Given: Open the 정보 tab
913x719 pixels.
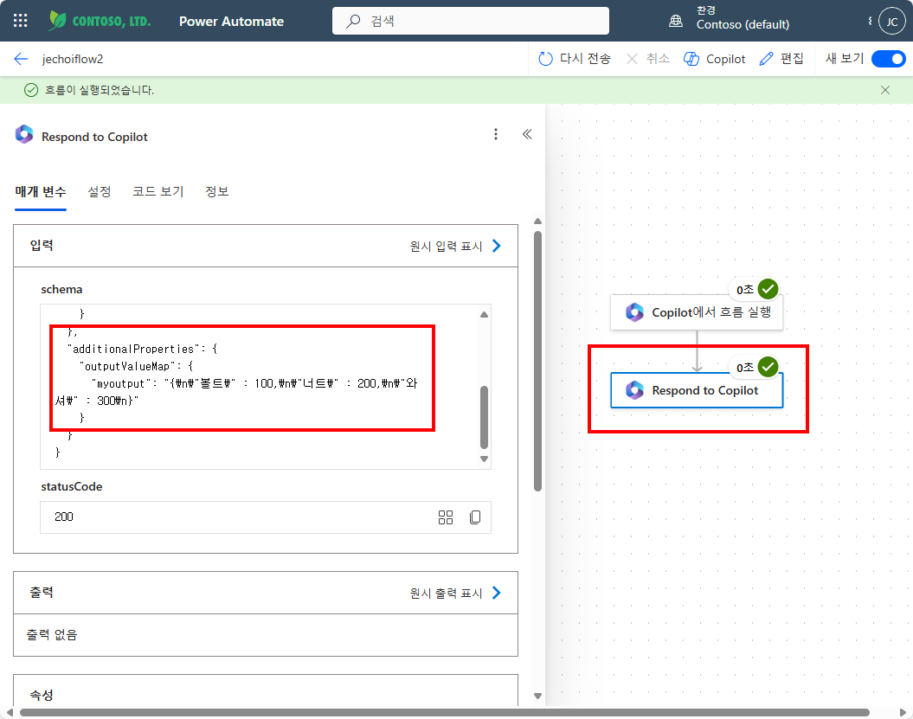Looking at the screenshot, I should 217,191.
